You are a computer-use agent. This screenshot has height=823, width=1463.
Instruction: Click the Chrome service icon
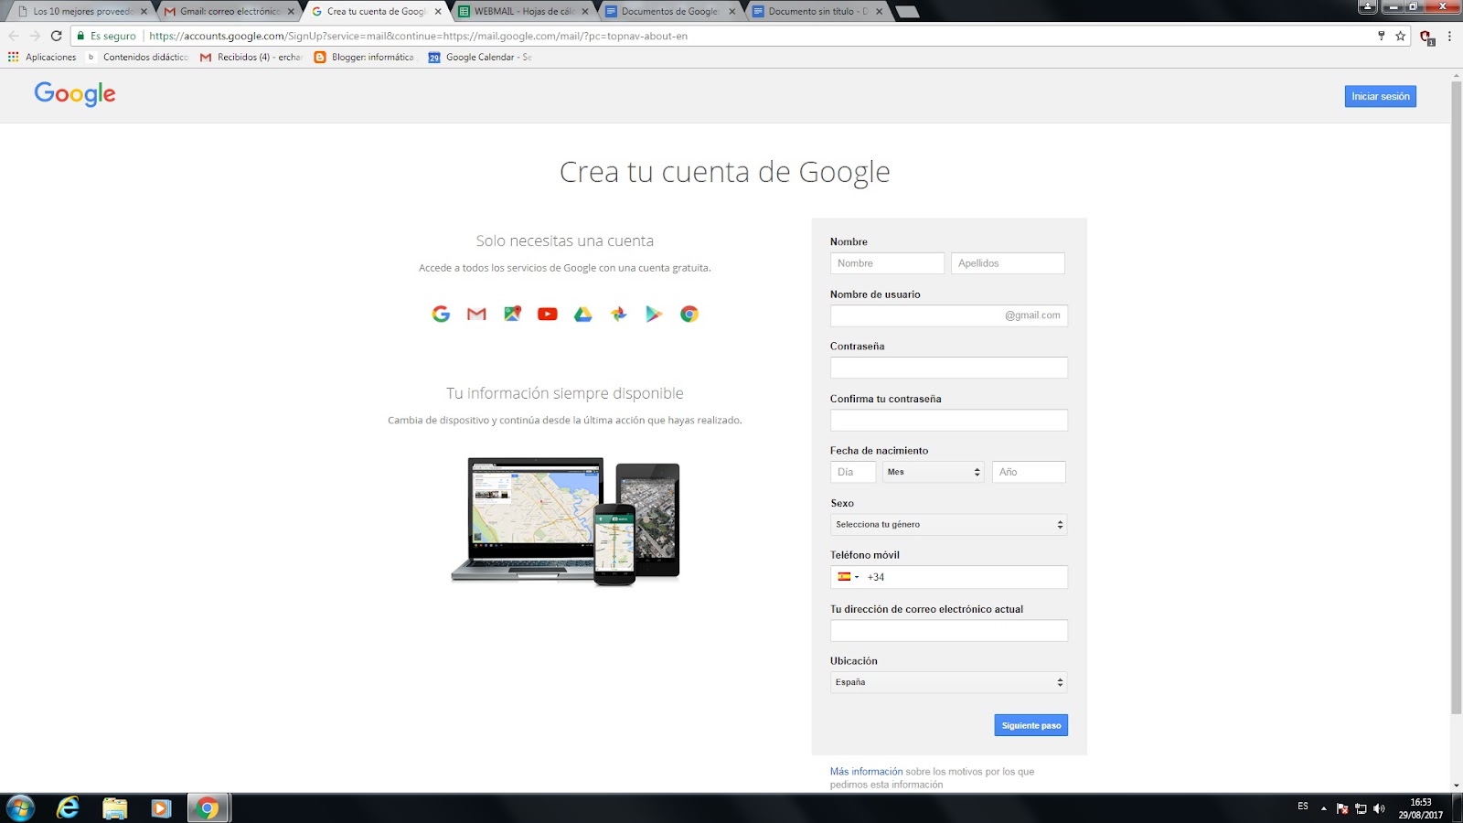pyautogui.click(x=689, y=314)
